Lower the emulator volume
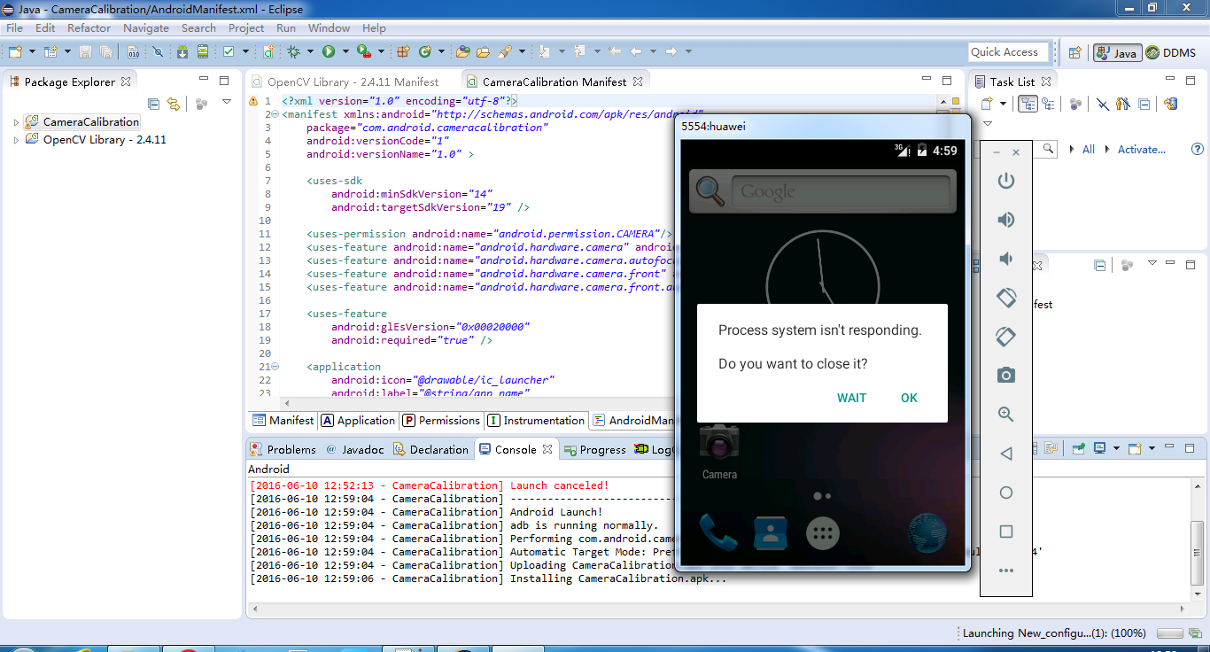The image size is (1210, 652). [x=1005, y=259]
